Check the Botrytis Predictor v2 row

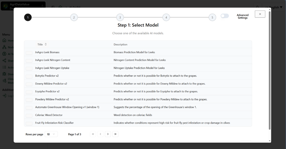[29, 76]
